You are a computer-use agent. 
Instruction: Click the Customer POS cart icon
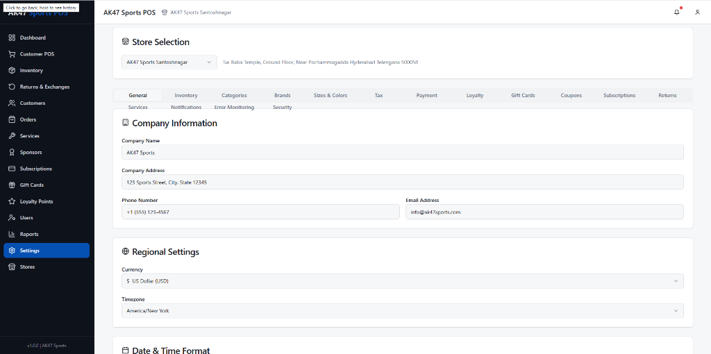12,54
